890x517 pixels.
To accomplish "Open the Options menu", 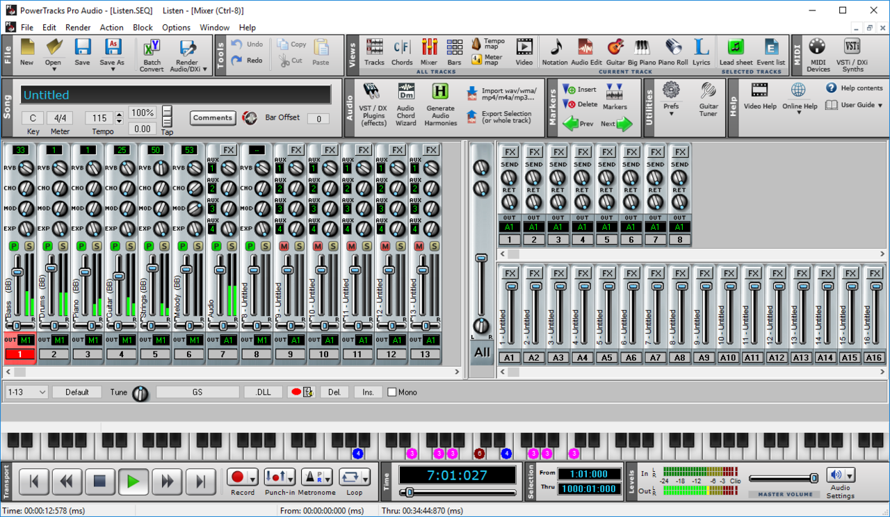I will [176, 28].
